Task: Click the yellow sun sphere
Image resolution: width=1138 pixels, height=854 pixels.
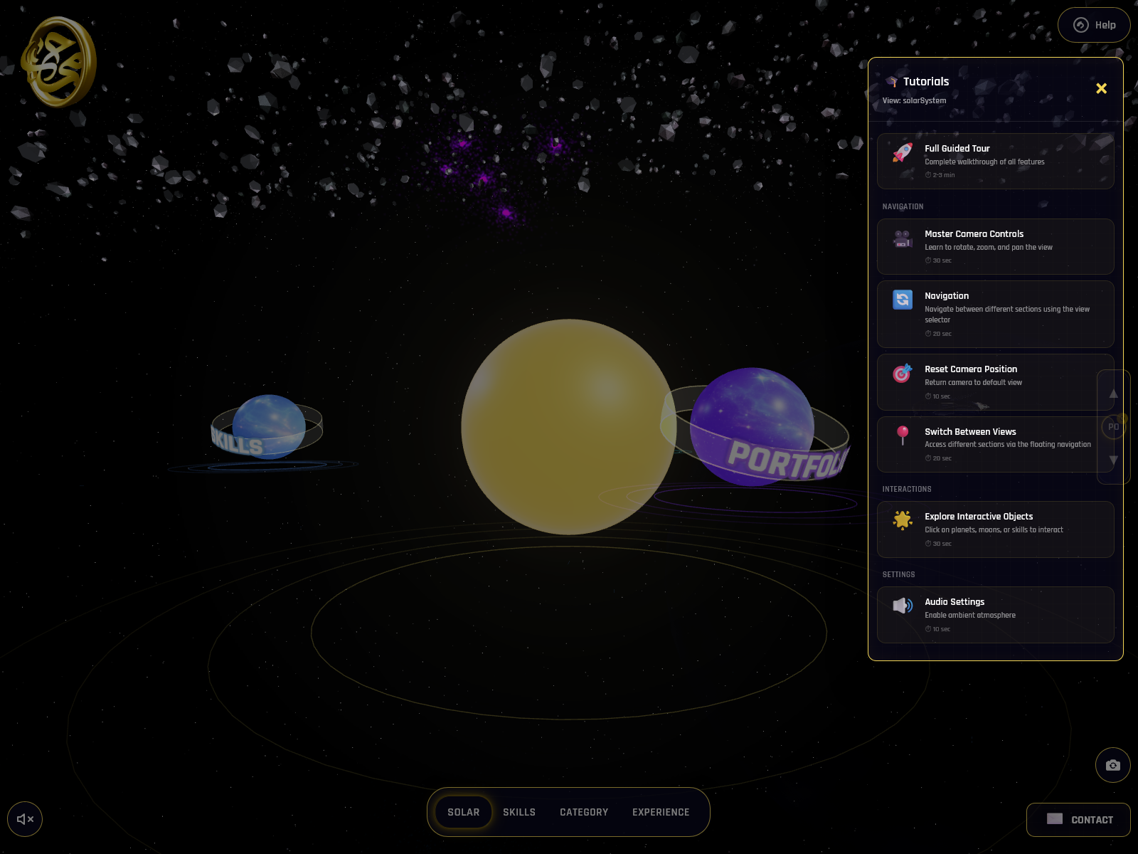Action: coord(568,427)
